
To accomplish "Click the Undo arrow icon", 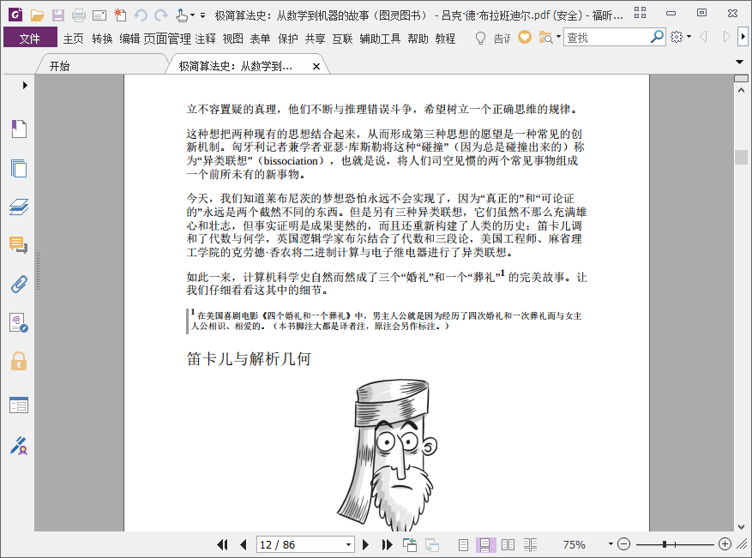I will (141, 15).
